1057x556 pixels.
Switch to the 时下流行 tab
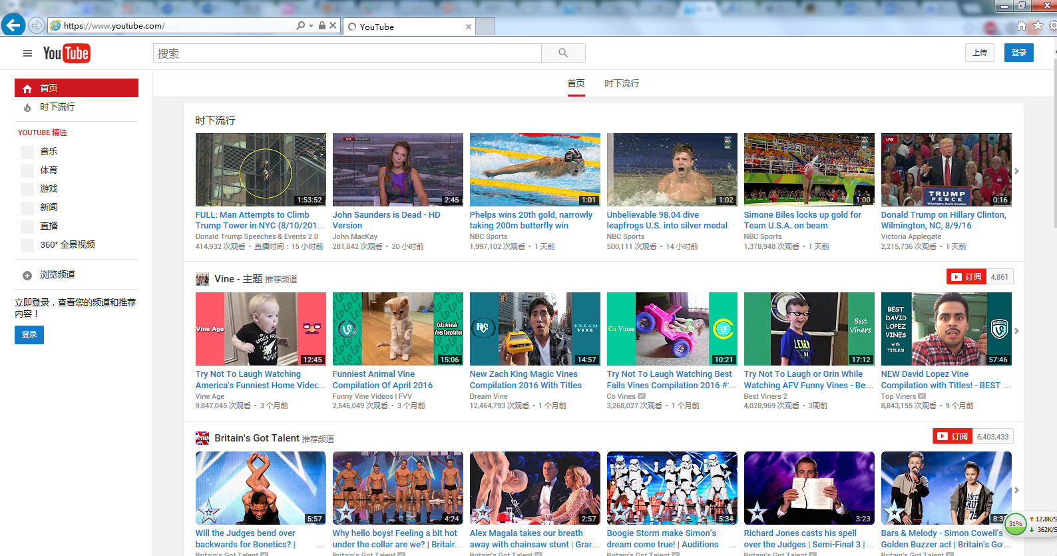622,83
